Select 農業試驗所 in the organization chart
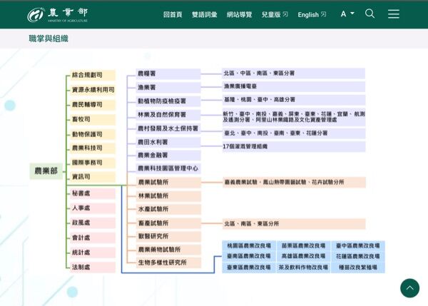The height and width of the screenshot is (306, 428). pyautogui.click(x=168, y=183)
